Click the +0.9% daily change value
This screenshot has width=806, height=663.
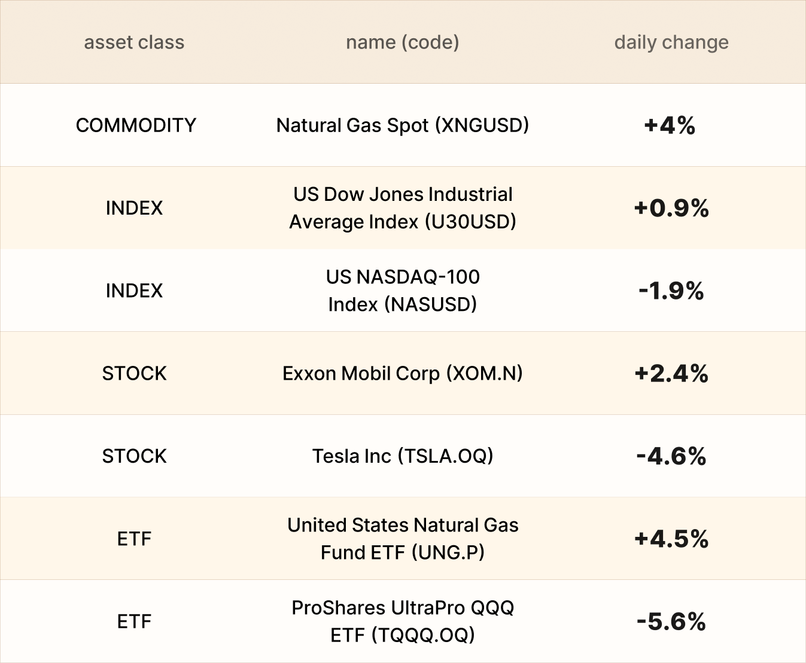point(671,208)
